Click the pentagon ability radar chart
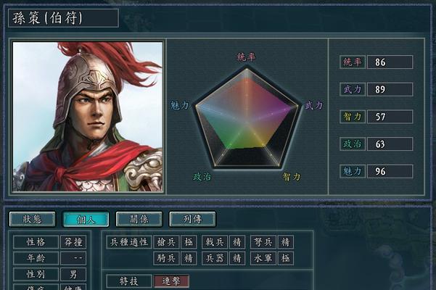The height and width of the screenshot is (290, 436). click(x=247, y=118)
